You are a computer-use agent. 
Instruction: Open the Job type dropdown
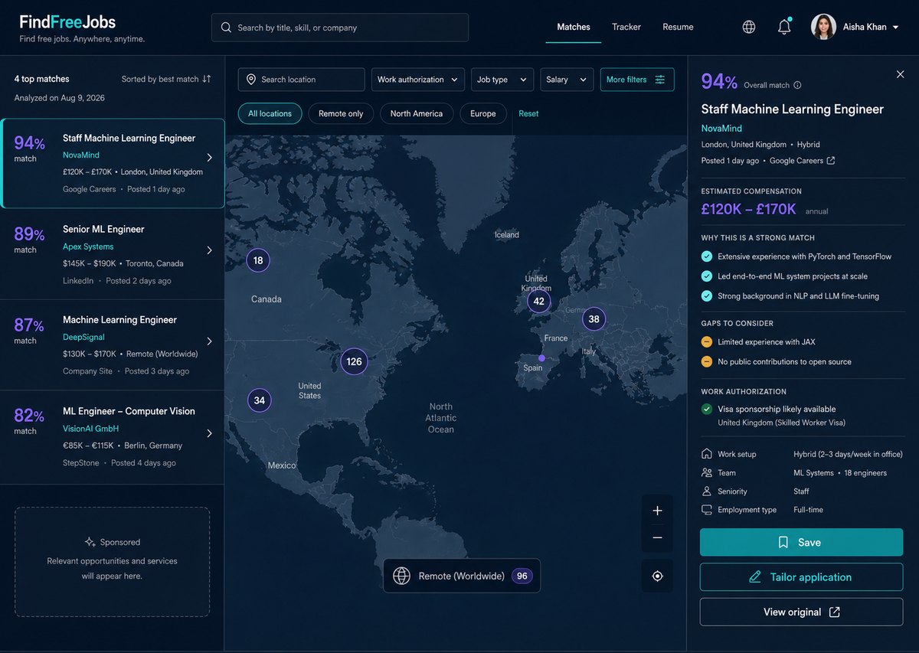pos(502,80)
